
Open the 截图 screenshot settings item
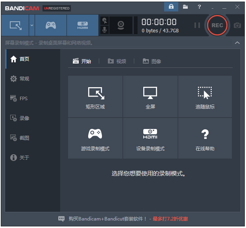(33, 138)
